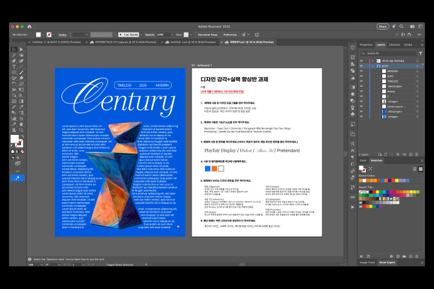The image size is (434, 289).
Task: Switch to the Properties tab
Action: tap(366, 45)
